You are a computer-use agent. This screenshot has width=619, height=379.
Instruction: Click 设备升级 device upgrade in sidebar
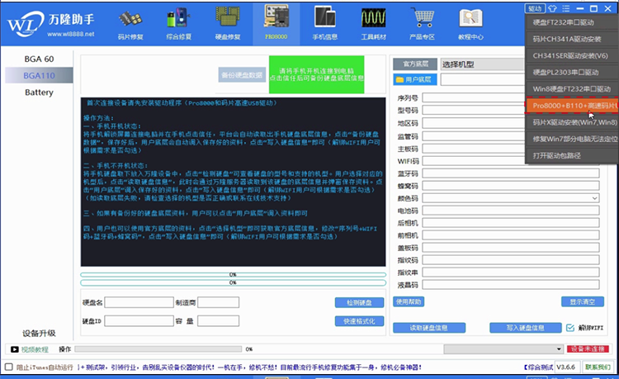coord(39,334)
